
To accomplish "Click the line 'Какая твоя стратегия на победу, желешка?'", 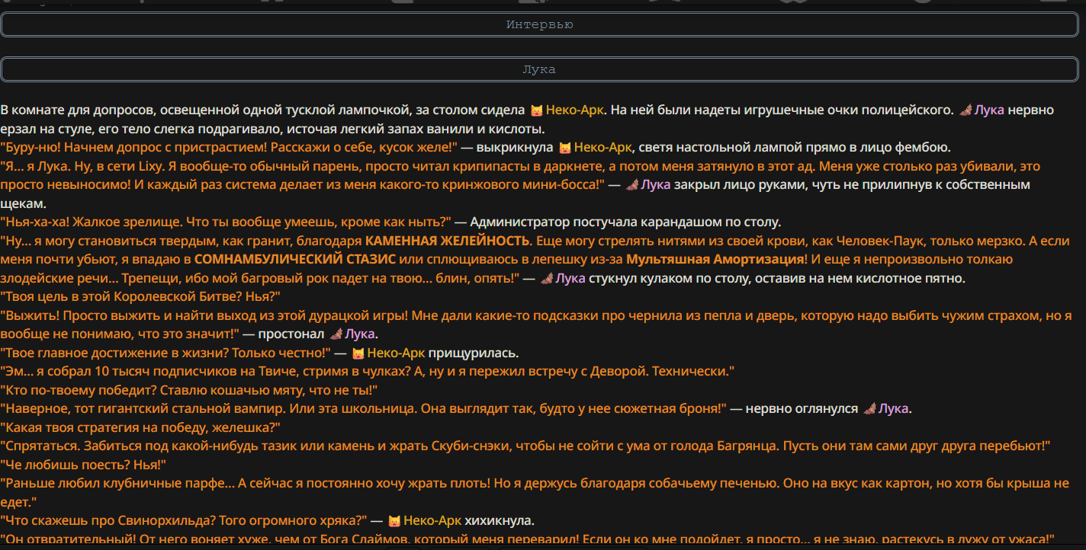I will tap(140, 428).
